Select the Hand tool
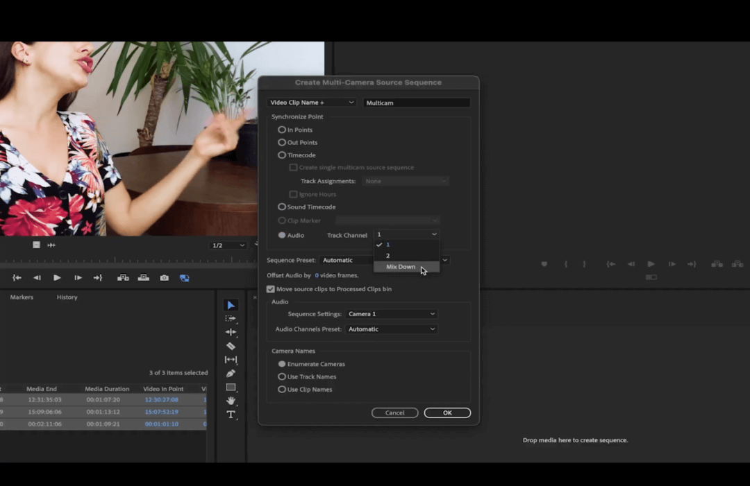 [x=231, y=401]
